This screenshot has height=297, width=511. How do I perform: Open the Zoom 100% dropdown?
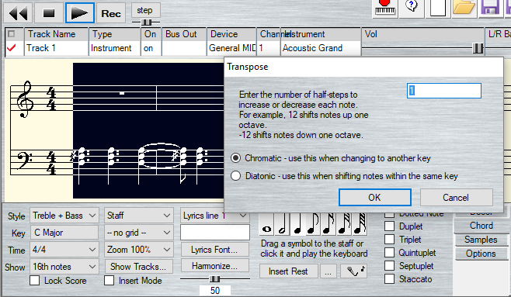pos(139,250)
